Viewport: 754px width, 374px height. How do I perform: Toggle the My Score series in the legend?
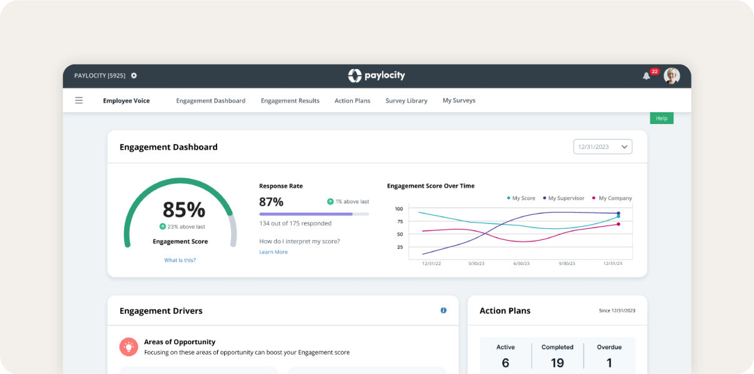tap(522, 198)
